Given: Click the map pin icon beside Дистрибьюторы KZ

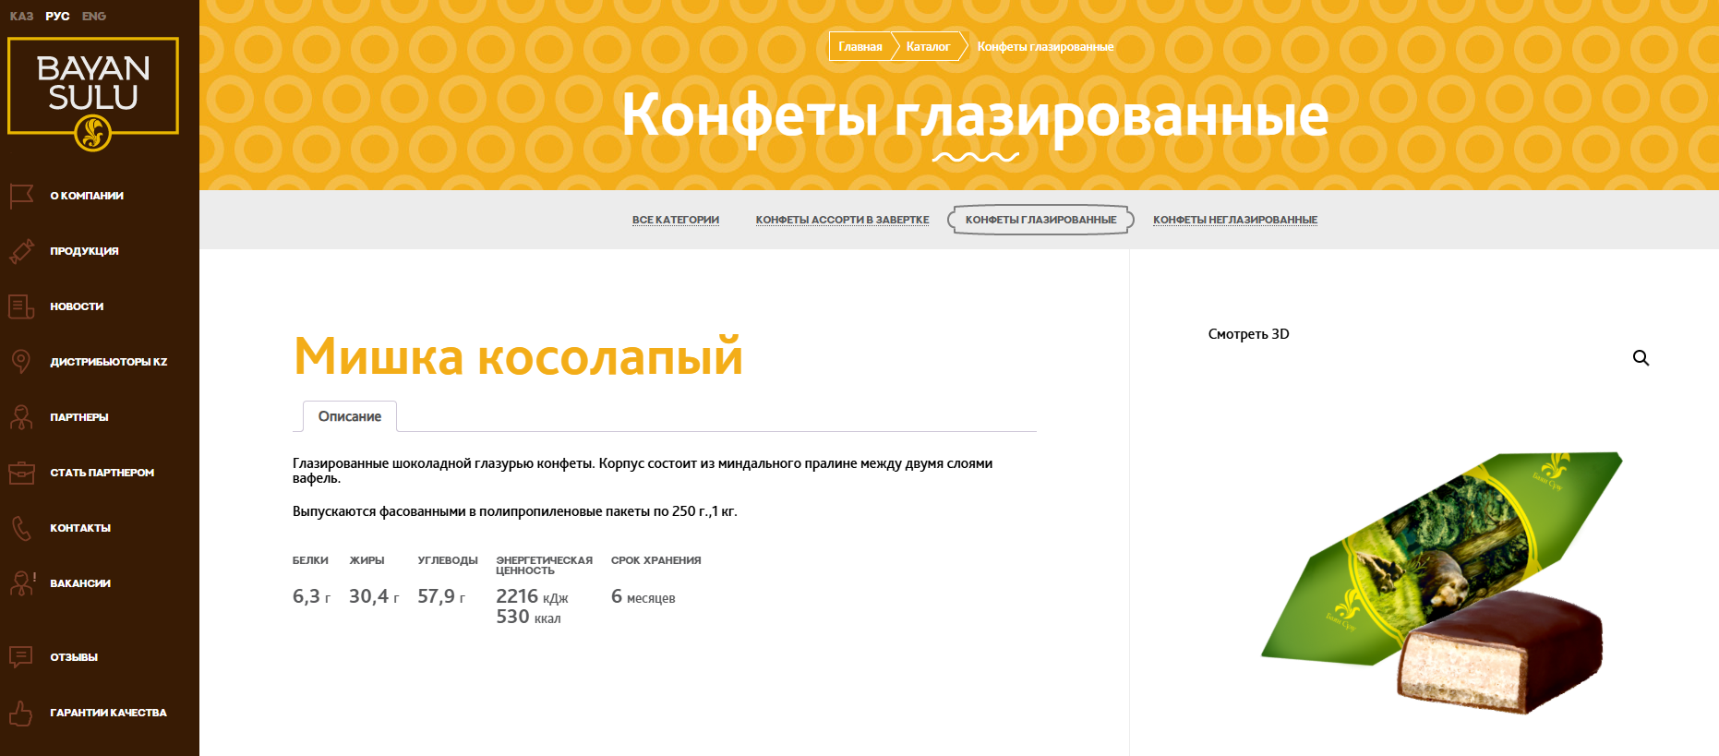Looking at the screenshot, I should [x=21, y=362].
